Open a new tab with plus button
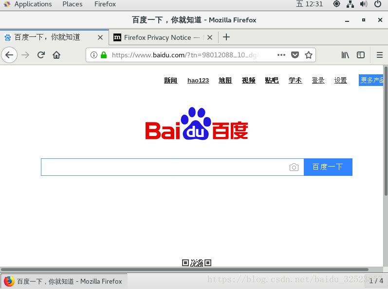The width and height of the screenshot is (388, 289). point(226,37)
